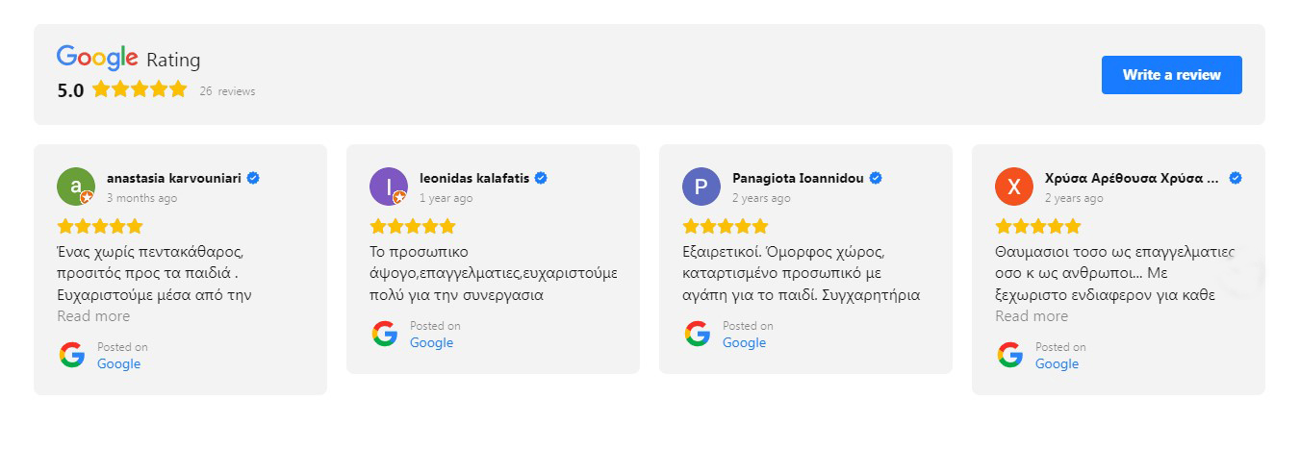The image size is (1300, 449).
Task: Expand Read more in anastasia's review
Action: point(93,316)
